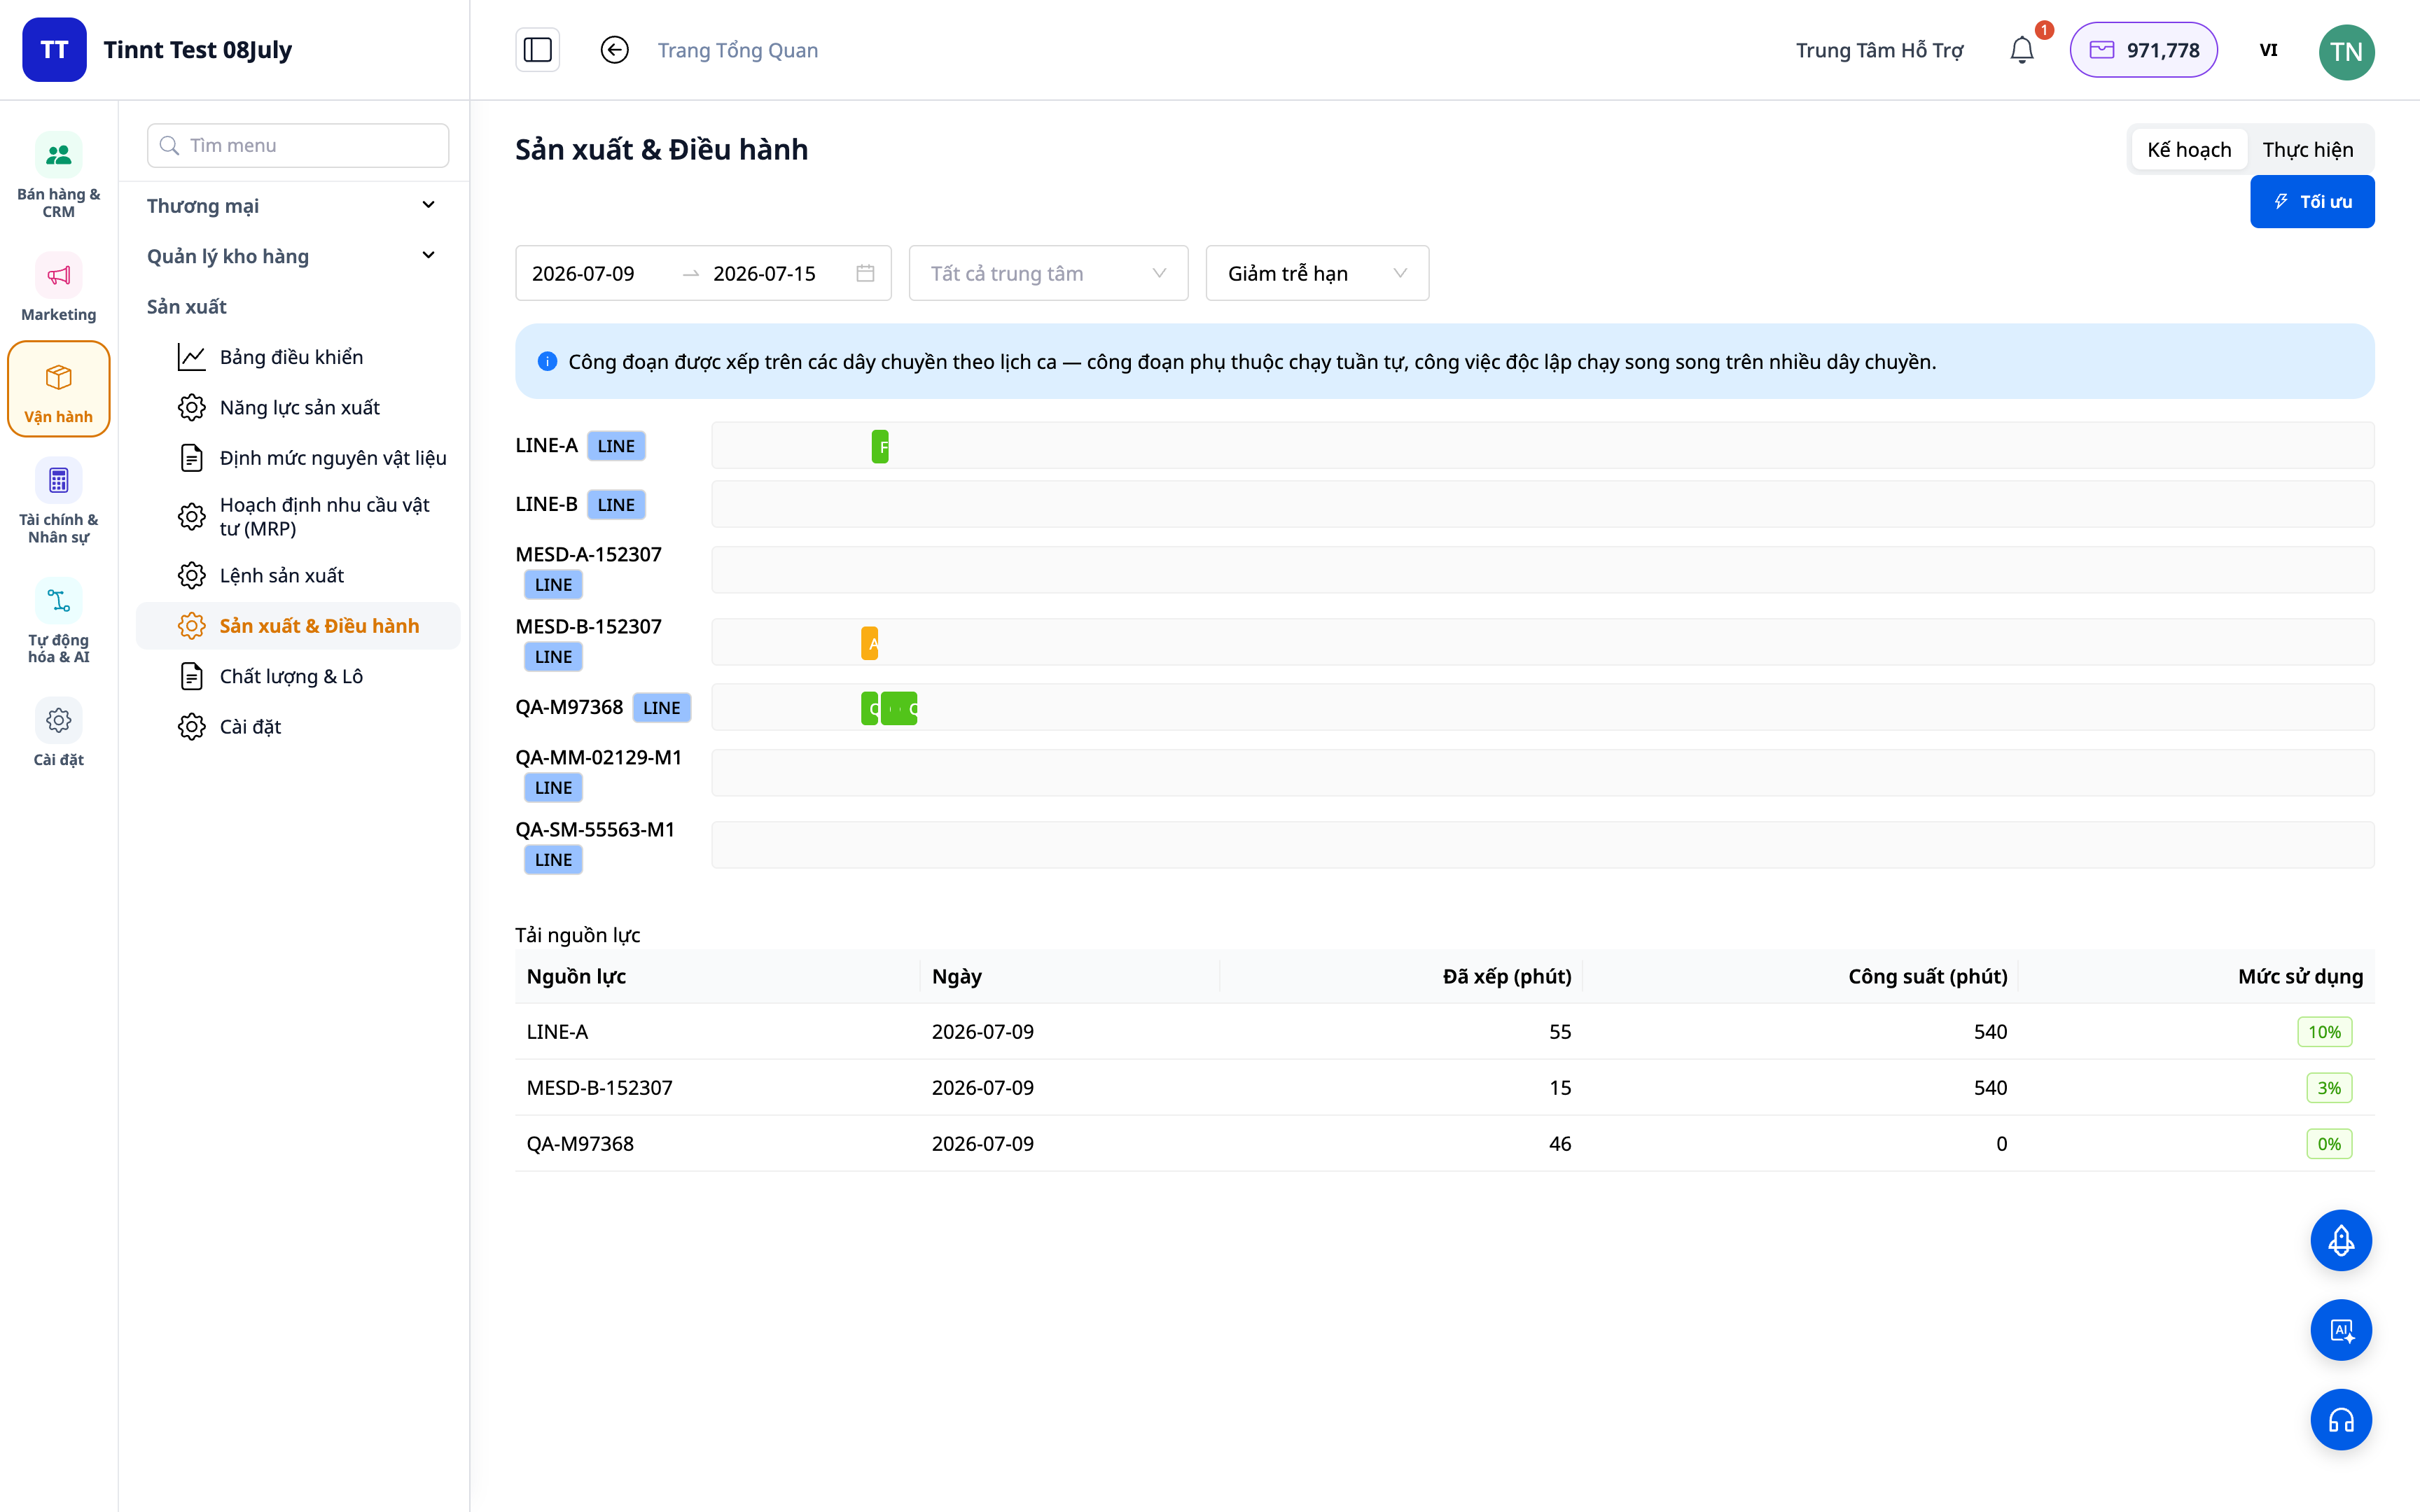Click the orange block on MESD-B-152307 row
The height and width of the screenshot is (1512, 2420).
pos(870,643)
